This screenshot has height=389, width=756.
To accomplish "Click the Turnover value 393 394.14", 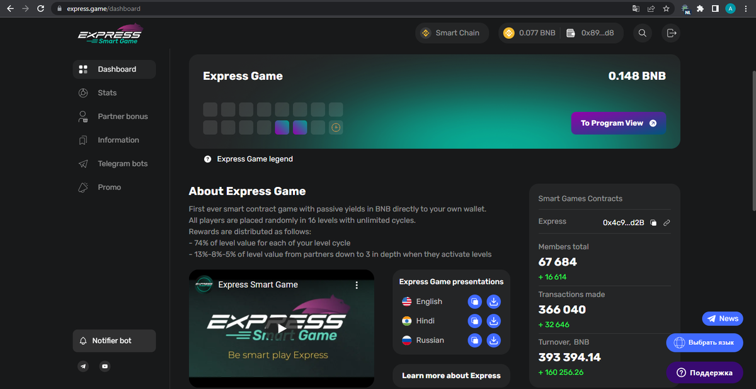I will 570,358.
